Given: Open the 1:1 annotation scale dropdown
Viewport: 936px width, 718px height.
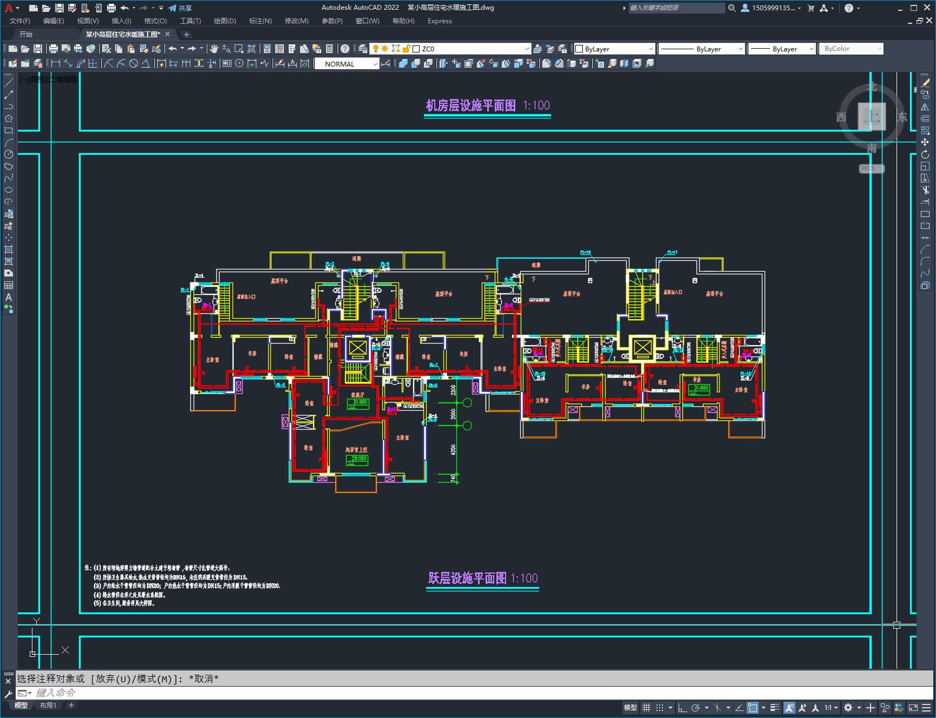Looking at the screenshot, I should [831, 708].
